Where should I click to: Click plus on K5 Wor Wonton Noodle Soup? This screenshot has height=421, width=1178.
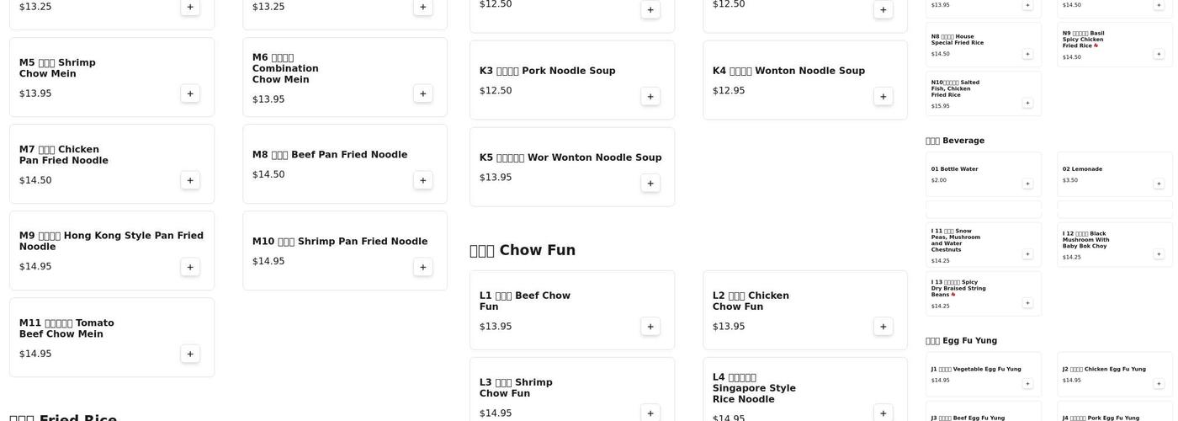click(x=650, y=183)
